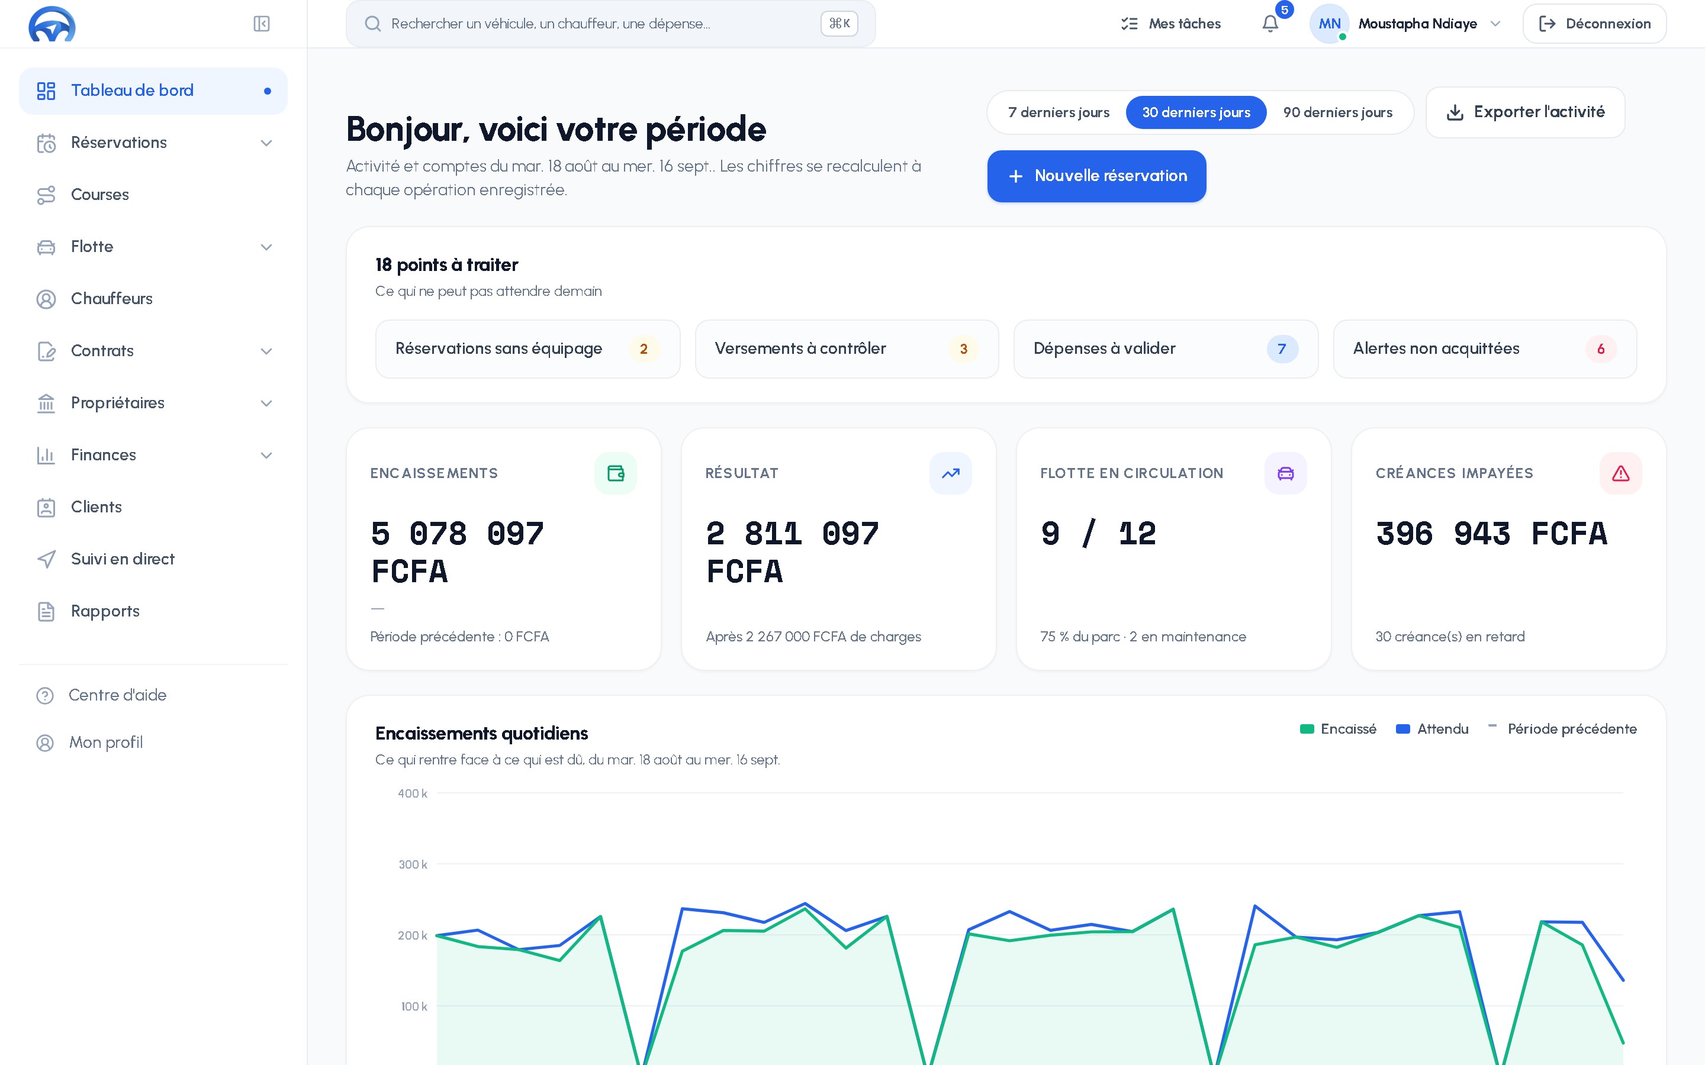The height and width of the screenshot is (1065, 1705).
Task: Open Dépenses à valider card
Action: [1165, 349]
